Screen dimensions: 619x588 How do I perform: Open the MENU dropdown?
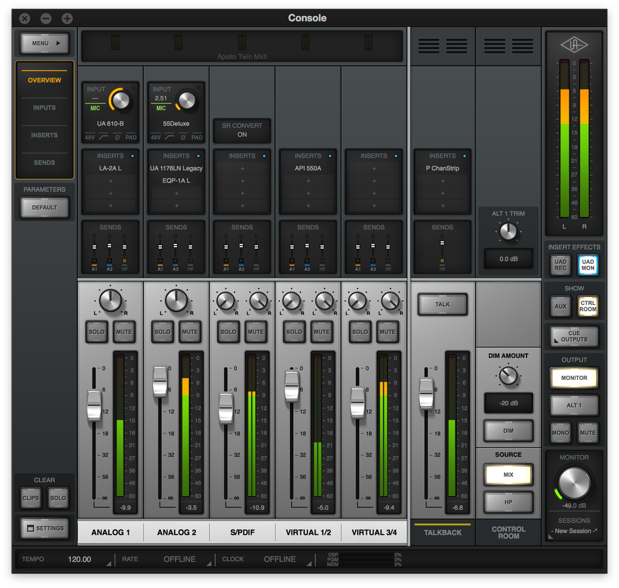45,44
